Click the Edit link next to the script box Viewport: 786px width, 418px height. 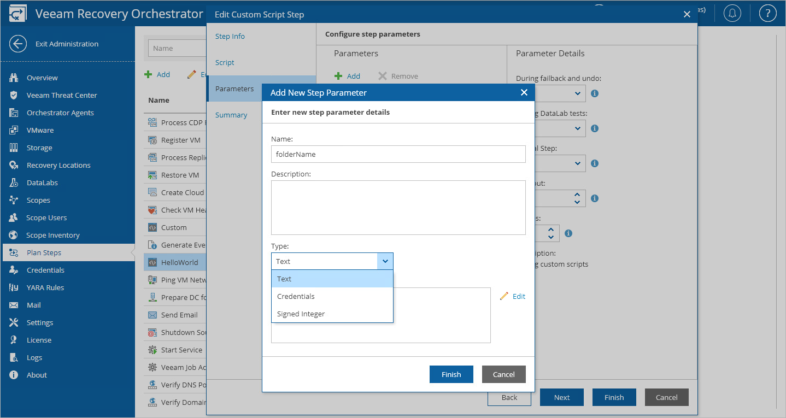point(518,296)
